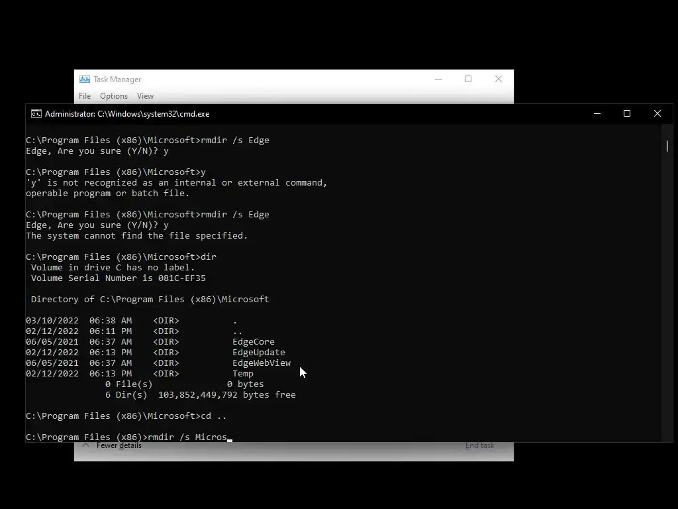Image resolution: width=678 pixels, height=509 pixels.
Task: Click the Task Manager title bar icon
Action: [85, 80]
